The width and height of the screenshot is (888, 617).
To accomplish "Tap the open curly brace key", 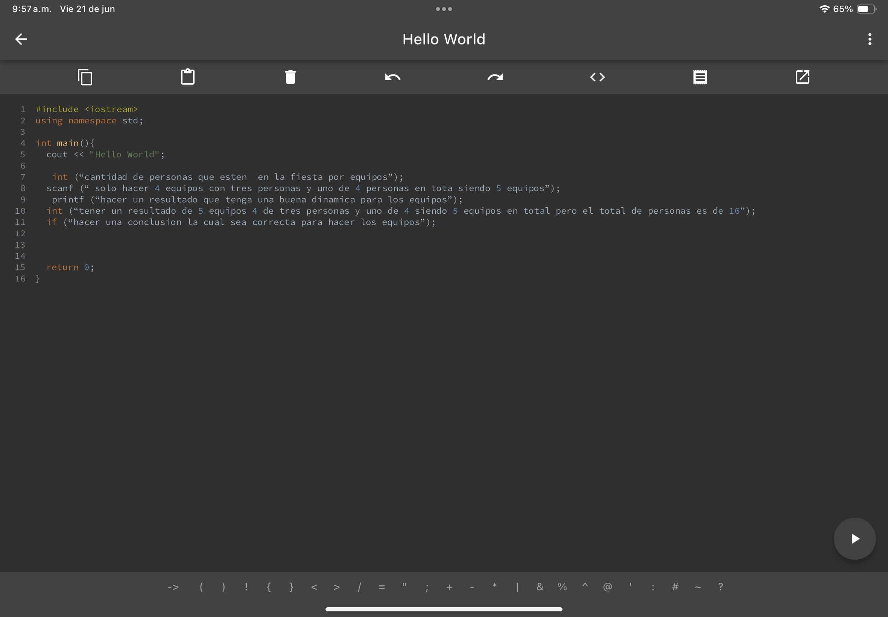I will [x=269, y=587].
